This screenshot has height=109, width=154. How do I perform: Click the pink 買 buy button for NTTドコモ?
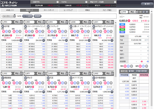click(x=72, y=83)
